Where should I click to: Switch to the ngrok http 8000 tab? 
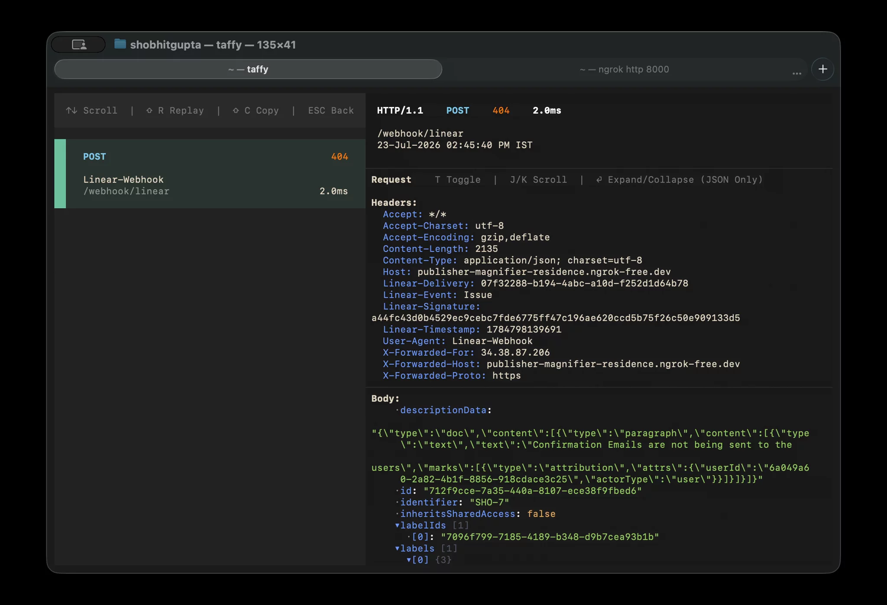[x=624, y=69]
